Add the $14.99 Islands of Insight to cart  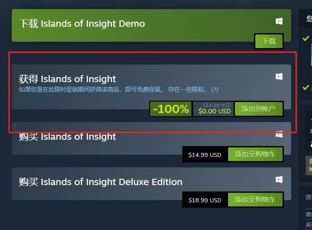click(x=255, y=154)
